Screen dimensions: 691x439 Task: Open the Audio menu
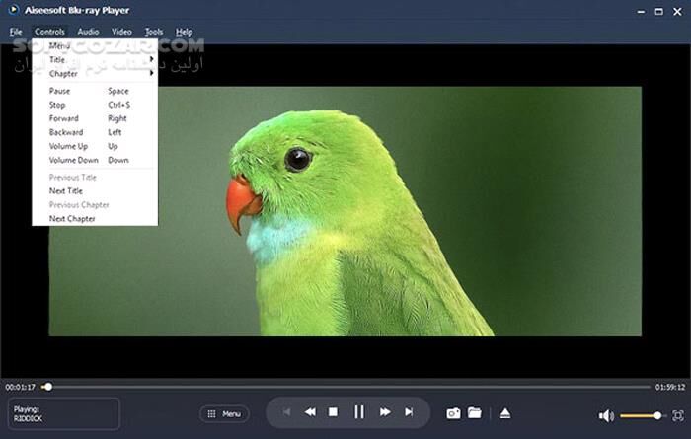[88, 32]
